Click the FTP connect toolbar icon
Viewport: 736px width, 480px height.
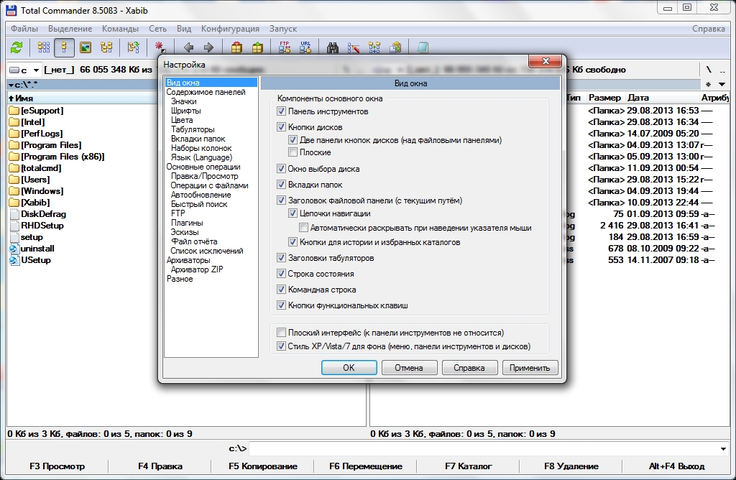(x=284, y=47)
